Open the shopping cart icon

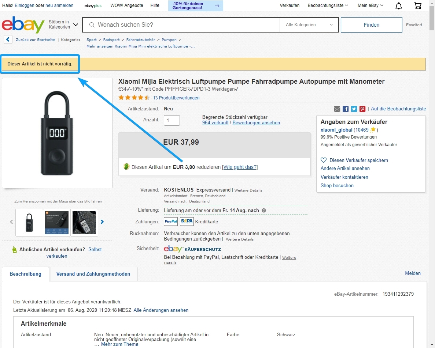(417, 5)
